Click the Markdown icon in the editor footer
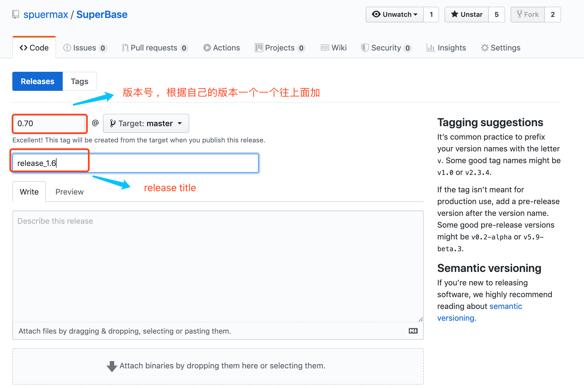 [x=413, y=331]
